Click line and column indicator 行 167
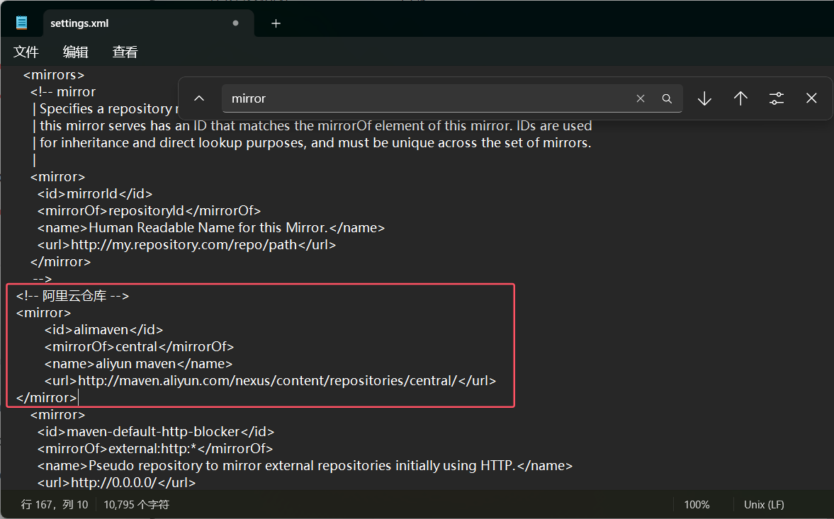Viewport: 834px width, 519px height. point(55,505)
